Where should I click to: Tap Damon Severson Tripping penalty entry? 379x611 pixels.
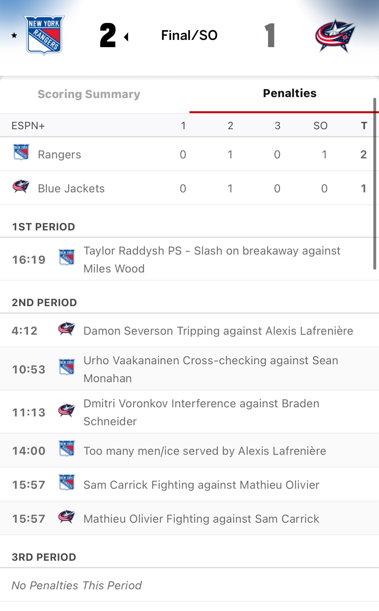coord(218,331)
